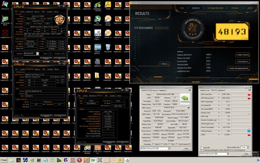
Task: Select the NVIDIA GeForce GTX 980 name field
Action: [166, 95]
